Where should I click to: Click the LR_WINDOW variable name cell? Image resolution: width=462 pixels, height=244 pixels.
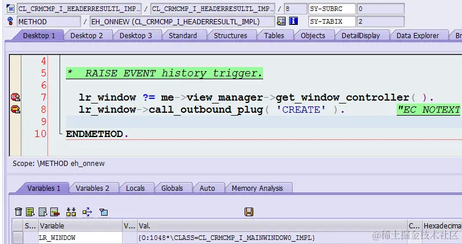pyautogui.click(x=80, y=238)
